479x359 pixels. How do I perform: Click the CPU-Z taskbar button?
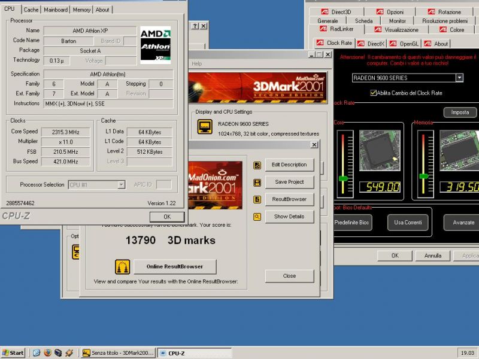(x=194, y=353)
